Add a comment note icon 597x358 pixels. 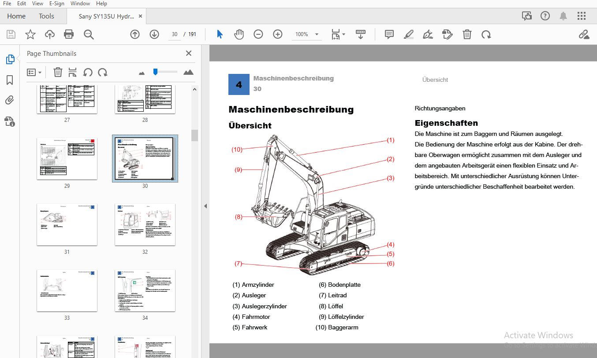pyautogui.click(x=389, y=34)
